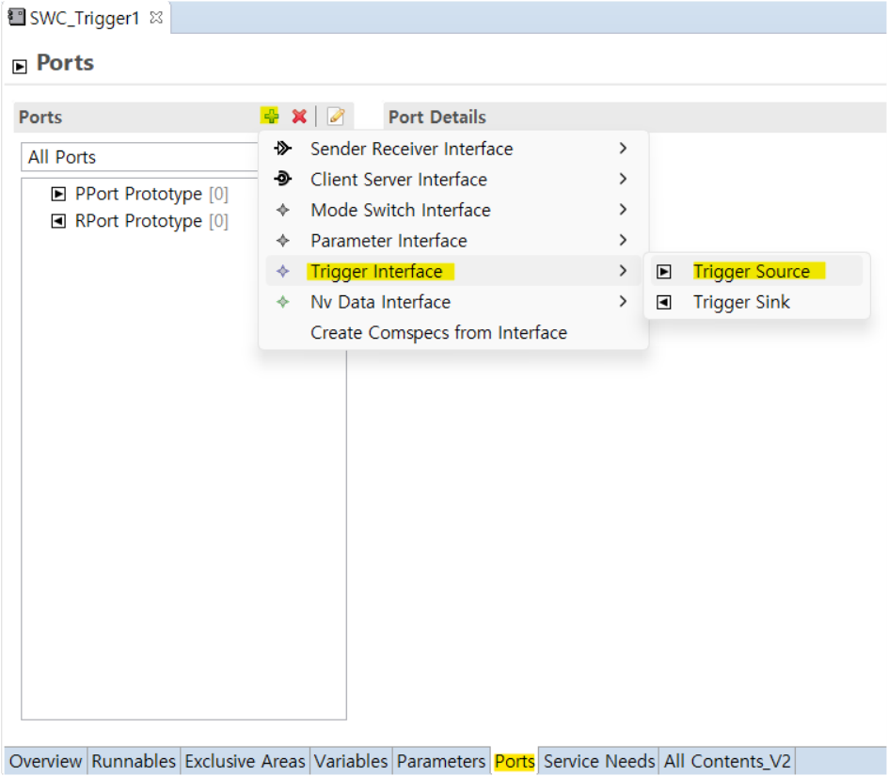Screen dimensions: 888x776
Task: Expand Parameter Interface chevron arrow
Action: pyautogui.click(x=623, y=240)
